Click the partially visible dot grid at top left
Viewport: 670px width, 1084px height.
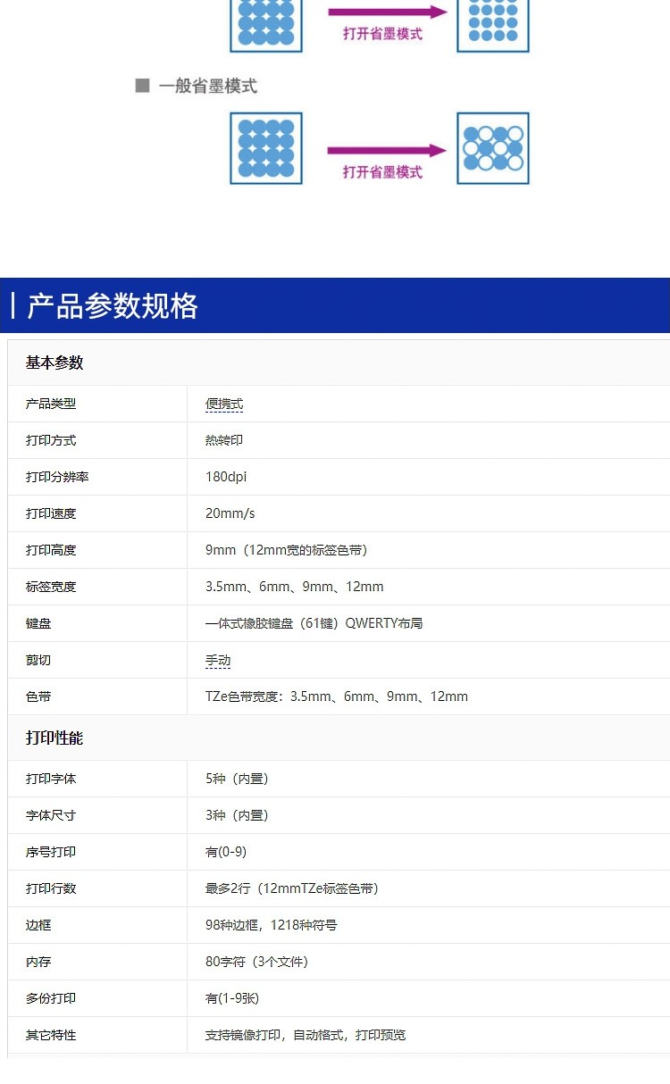[266, 23]
